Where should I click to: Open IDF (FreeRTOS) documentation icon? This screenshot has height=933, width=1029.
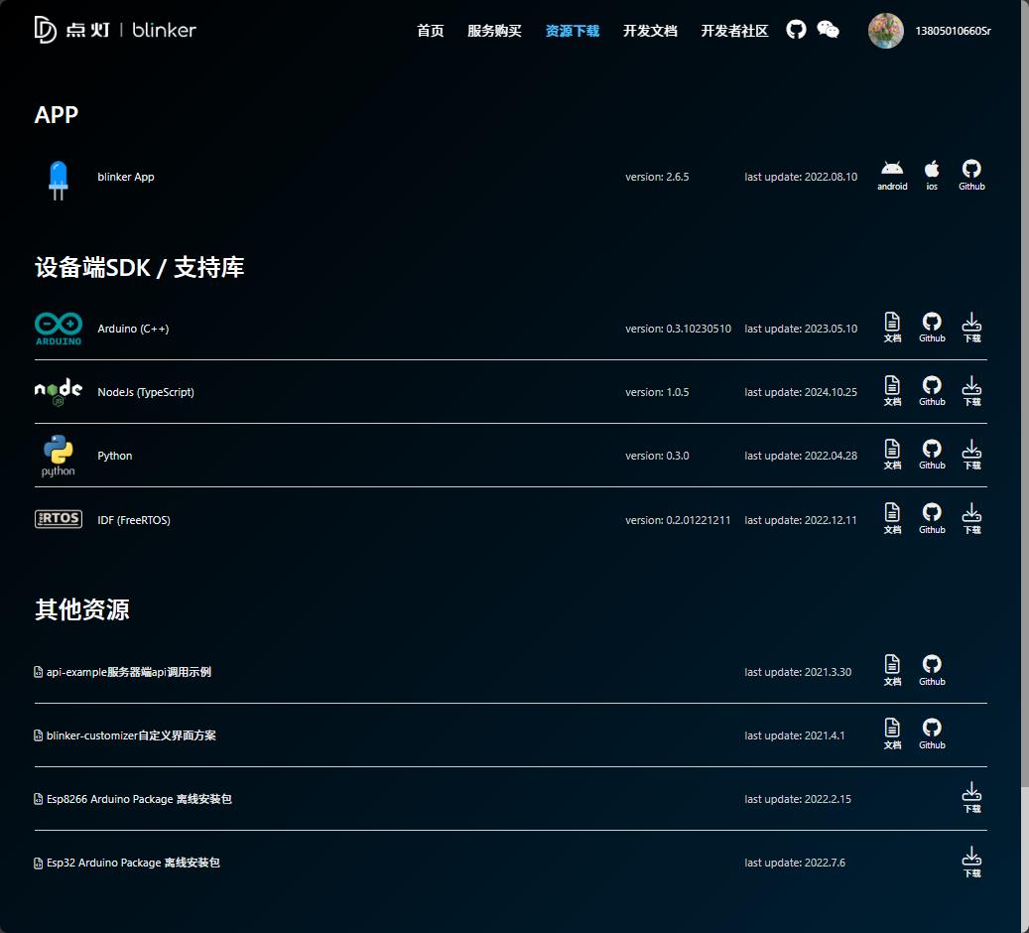[892, 519]
